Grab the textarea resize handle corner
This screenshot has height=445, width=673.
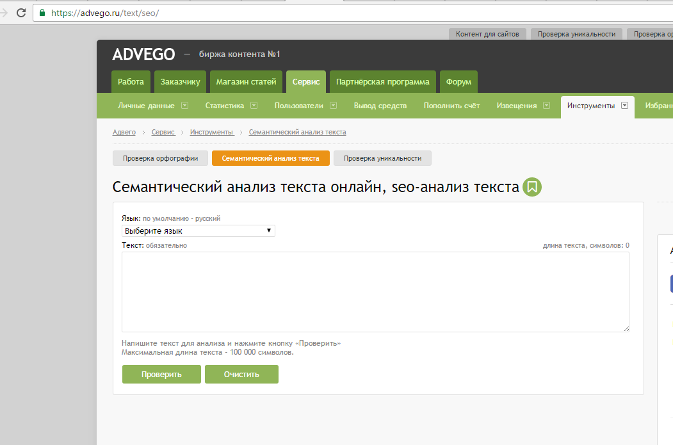point(626,328)
